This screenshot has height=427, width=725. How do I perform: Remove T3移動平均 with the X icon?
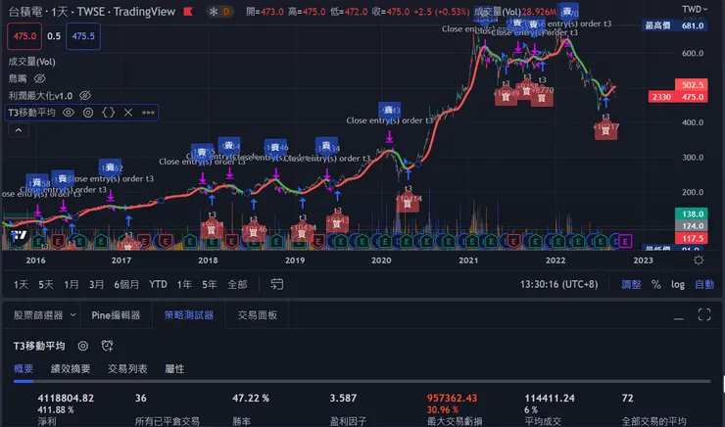(128, 113)
